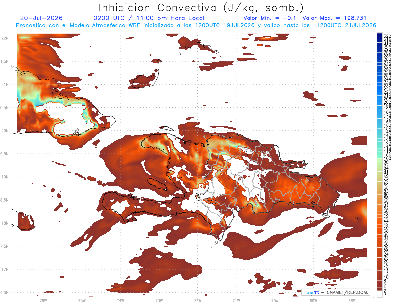The image size is (395, 305).
Task: Click the "0" colorbar value label
Action: (385, 293)
